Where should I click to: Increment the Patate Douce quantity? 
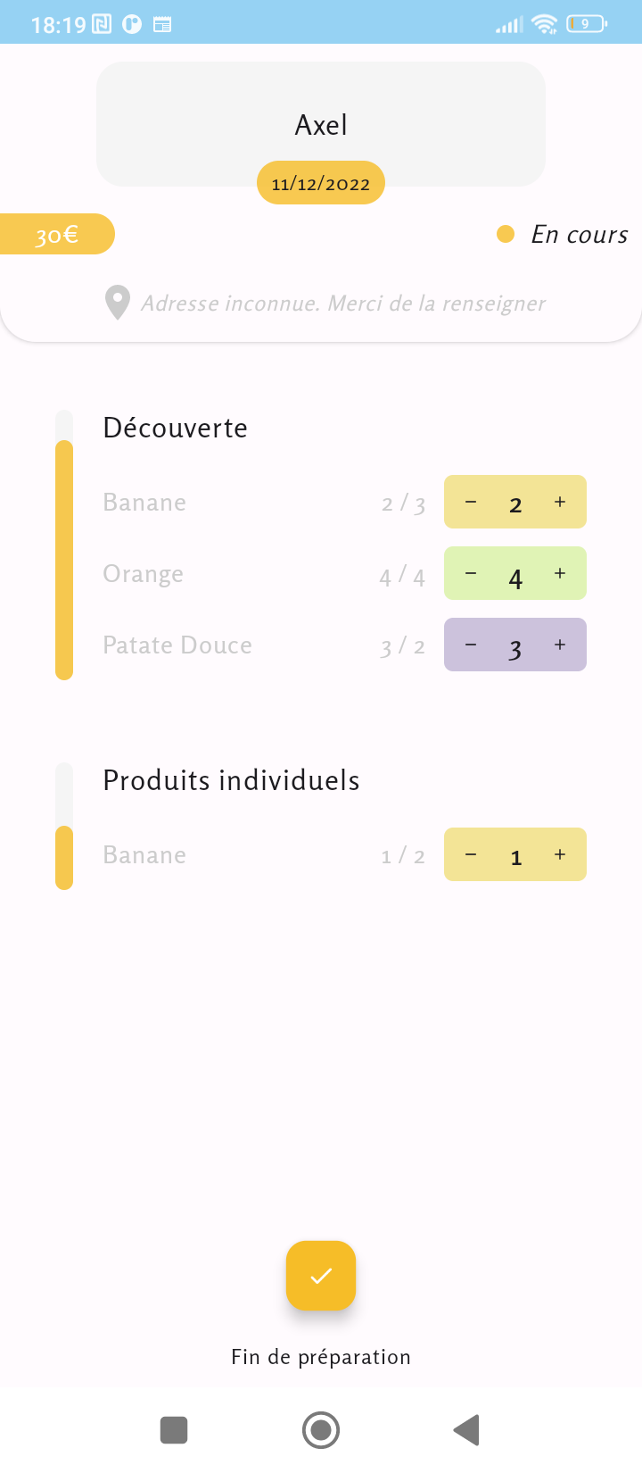560,644
